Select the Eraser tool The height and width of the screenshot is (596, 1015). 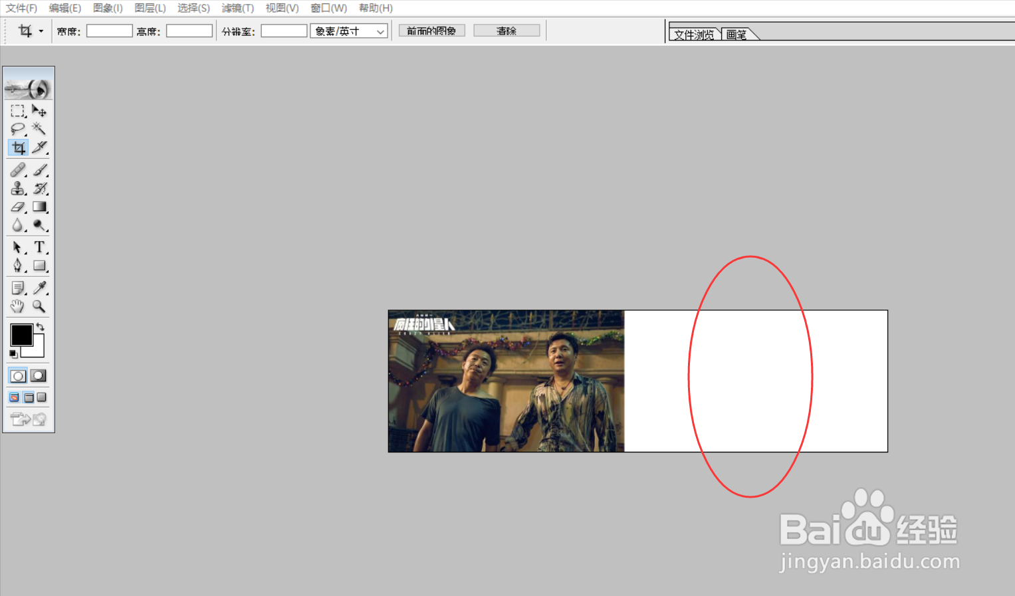(18, 207)
